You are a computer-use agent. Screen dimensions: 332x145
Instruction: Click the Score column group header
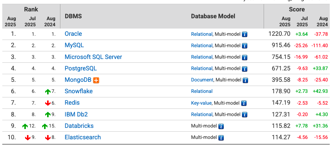[x=297, y=10]
